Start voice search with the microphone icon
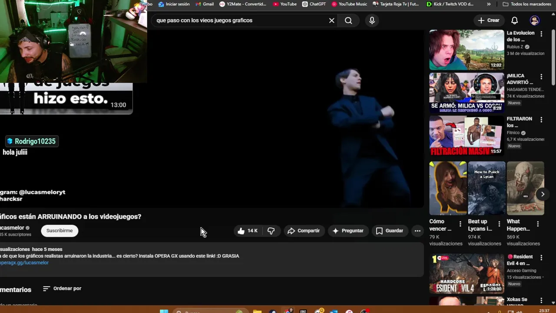The width and height of the screenshot is (556, 313). [372, 20]
